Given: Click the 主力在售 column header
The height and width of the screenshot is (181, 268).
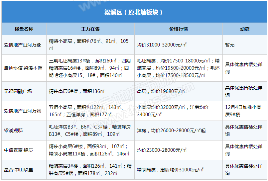Looking at the screenshot, I should tap(90, 29).
